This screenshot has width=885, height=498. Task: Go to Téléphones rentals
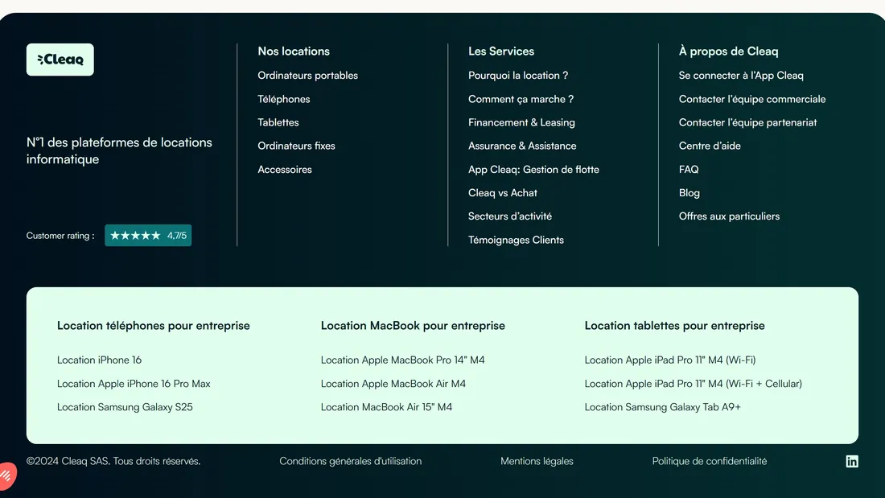click(283, 99)
